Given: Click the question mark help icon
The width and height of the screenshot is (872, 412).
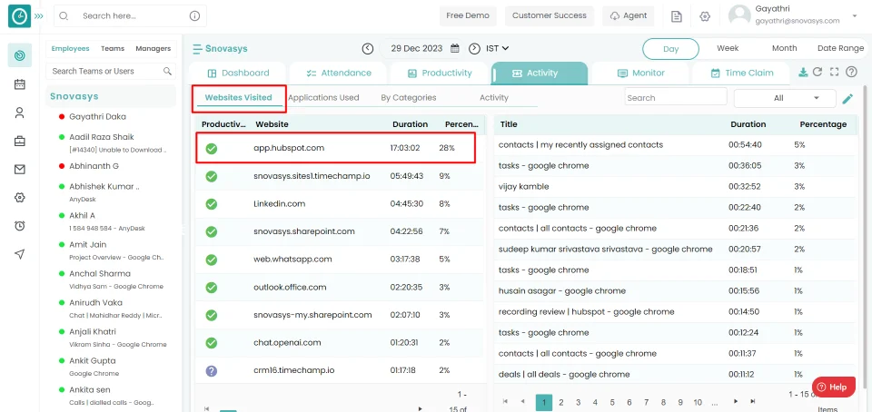Looking at the screenshot, I should pyautogui.click(x=851, y=73).
